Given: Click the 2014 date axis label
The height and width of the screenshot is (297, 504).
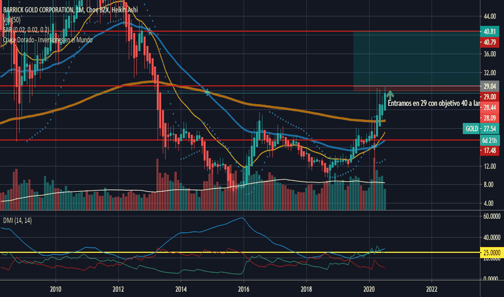Looking at the screenshot, I should pyautogui.click(x=181, y=289).
